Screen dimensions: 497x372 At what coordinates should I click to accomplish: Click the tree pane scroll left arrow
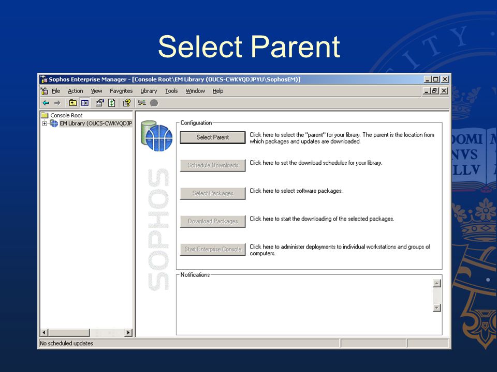(x=44, y=332)
